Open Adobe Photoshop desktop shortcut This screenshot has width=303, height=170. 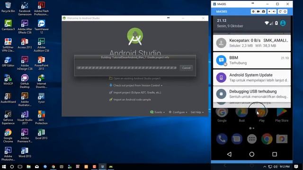(8, 154)
